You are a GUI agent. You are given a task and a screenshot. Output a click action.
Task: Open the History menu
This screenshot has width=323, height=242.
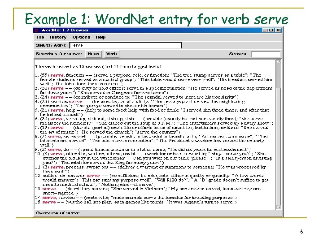pos(58,37)
